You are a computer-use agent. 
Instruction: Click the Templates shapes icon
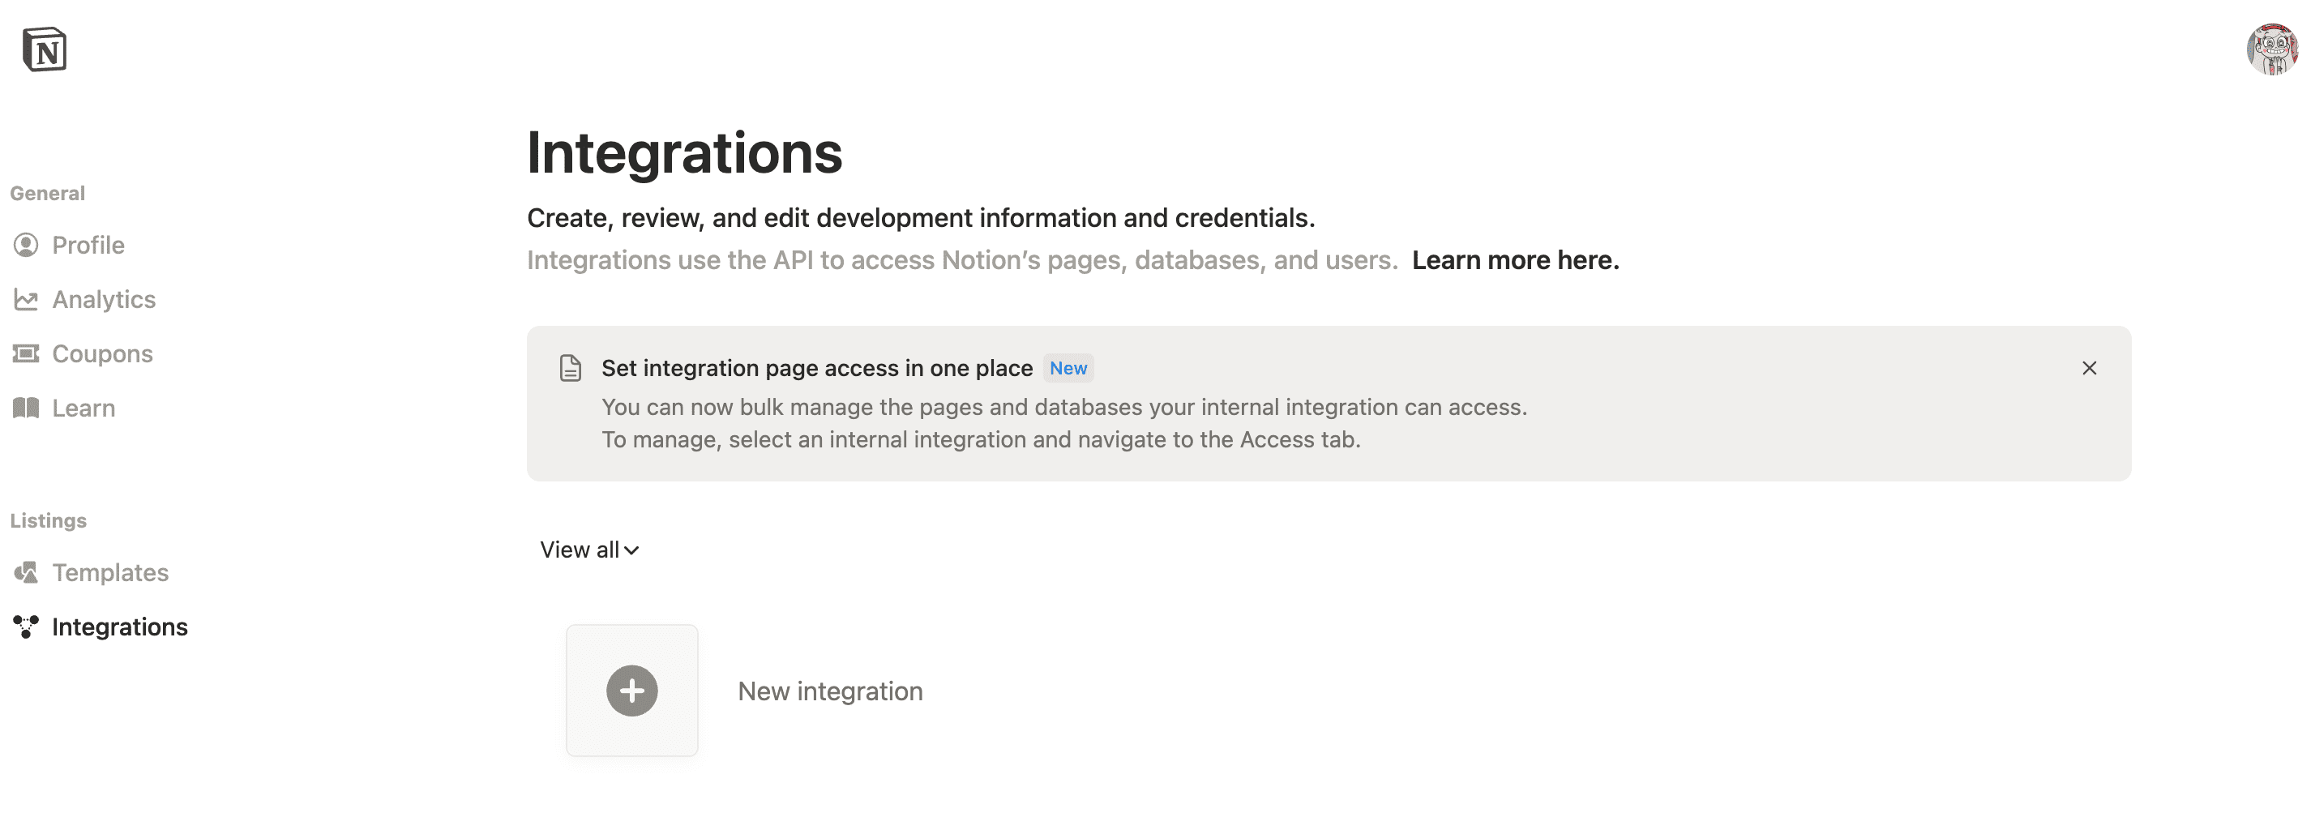click(26, 572)
